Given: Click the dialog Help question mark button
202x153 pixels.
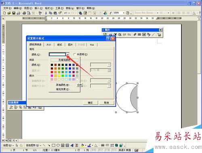Looking at the screenshot, I should [108, 38].
